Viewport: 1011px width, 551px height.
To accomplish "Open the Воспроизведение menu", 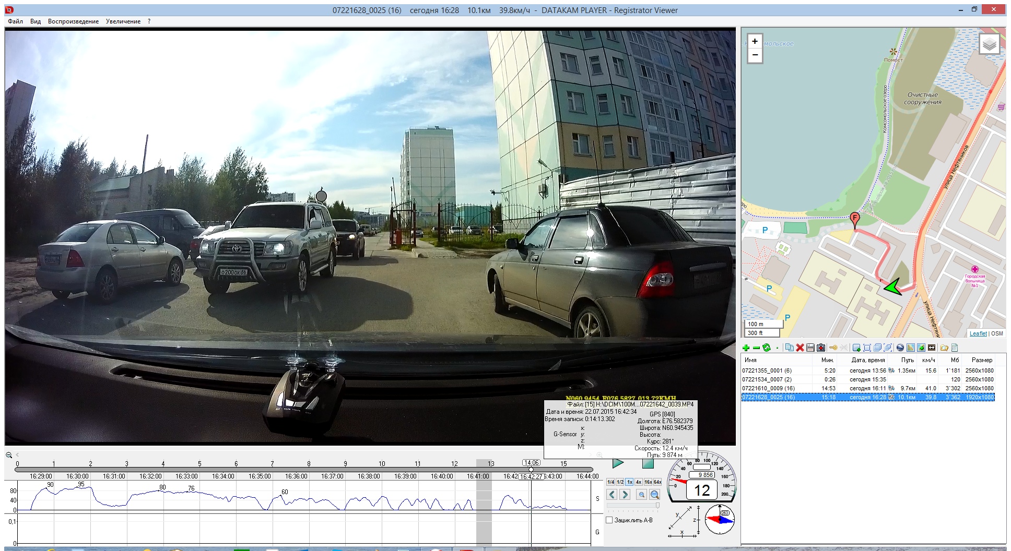I will [x=73, y=21].
